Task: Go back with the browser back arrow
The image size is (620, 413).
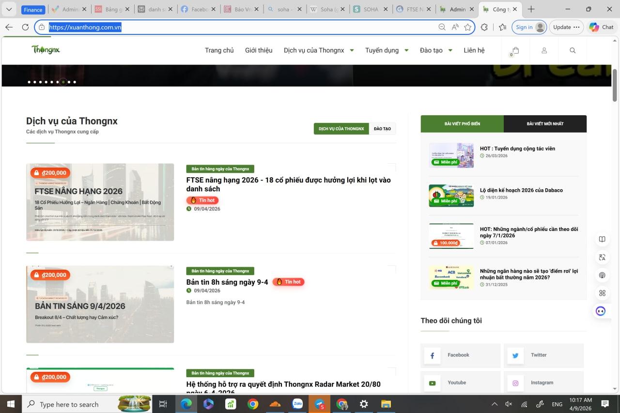Action: pyautogui.click(x=9, y=27)
